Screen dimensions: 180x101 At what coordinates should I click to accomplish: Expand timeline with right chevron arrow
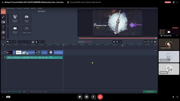[156, 50]
